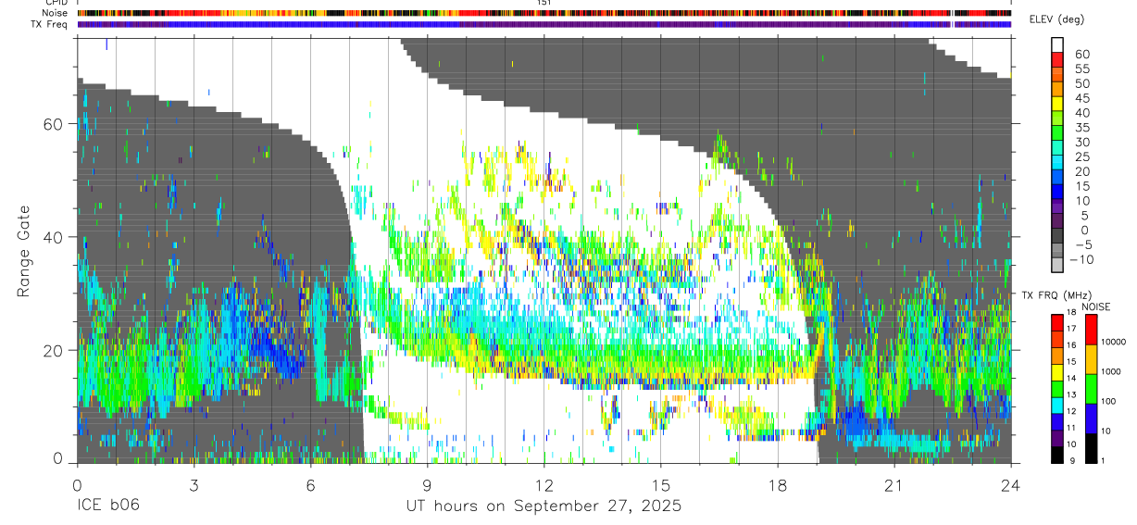1137x525 pixels.
Task: Click the 'ELEV (deg)' legend title
Action: click(1056, 19)
